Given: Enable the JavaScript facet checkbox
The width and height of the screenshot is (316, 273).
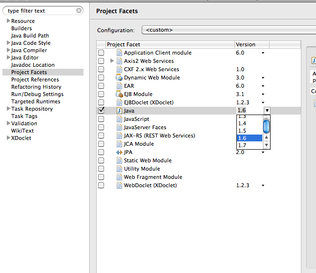Looking at the screenshot, I should click(101, 119).
